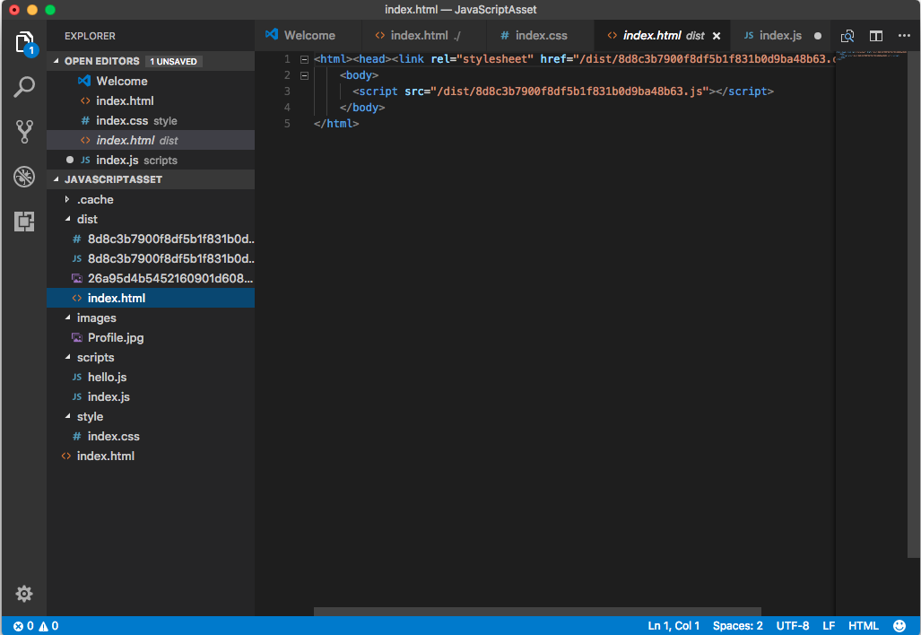This screenshot has height=635, width=921.
Task: Open root index.html in file tree
Action: tap(151, 456)
